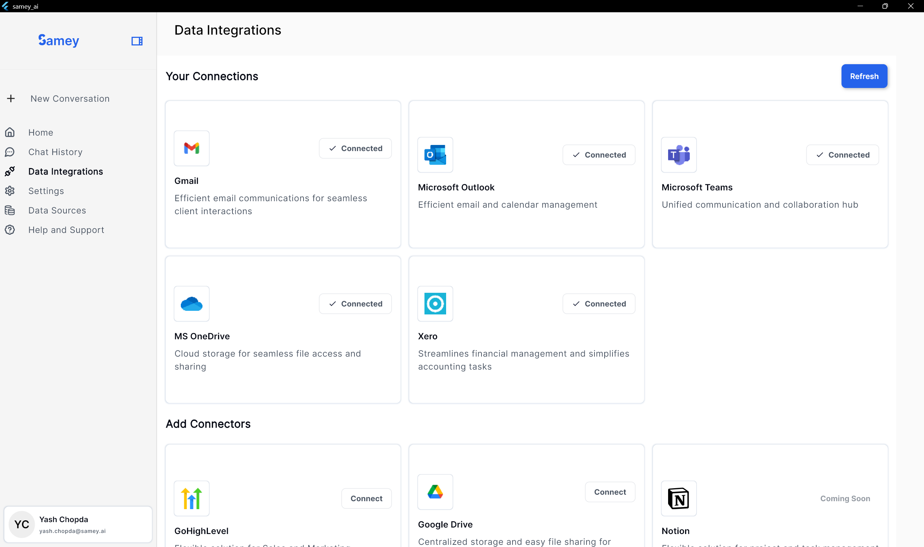
Task: Select Data Integrations menu item
Action: 66,171
